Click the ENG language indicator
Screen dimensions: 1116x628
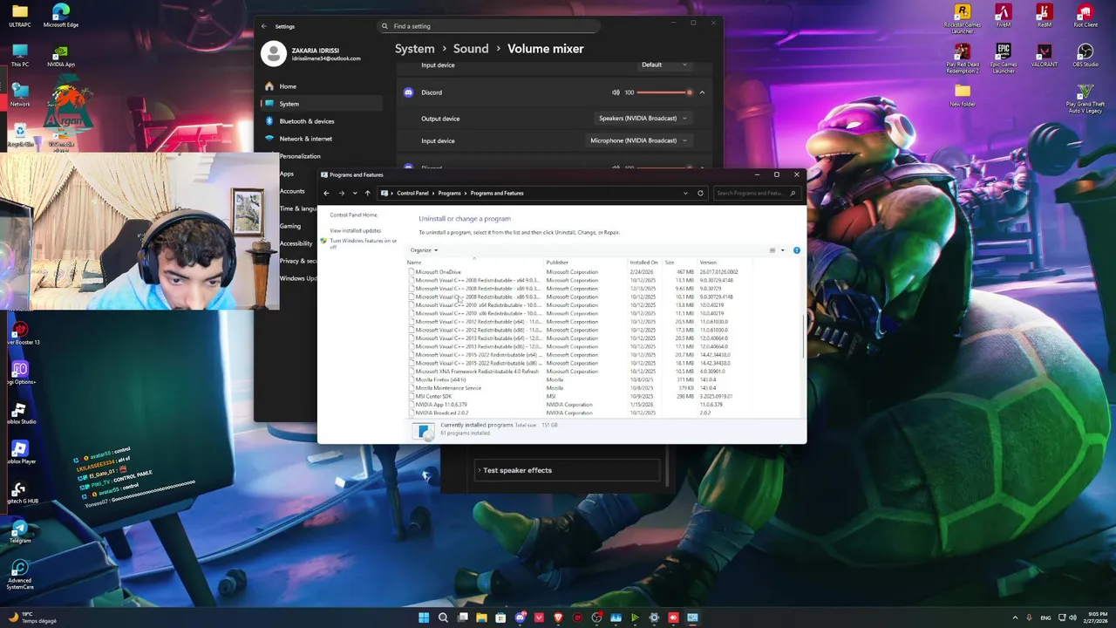tap(1045, 618)
